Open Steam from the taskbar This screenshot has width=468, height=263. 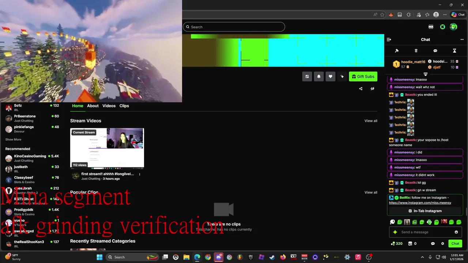(x=272, y=257)
